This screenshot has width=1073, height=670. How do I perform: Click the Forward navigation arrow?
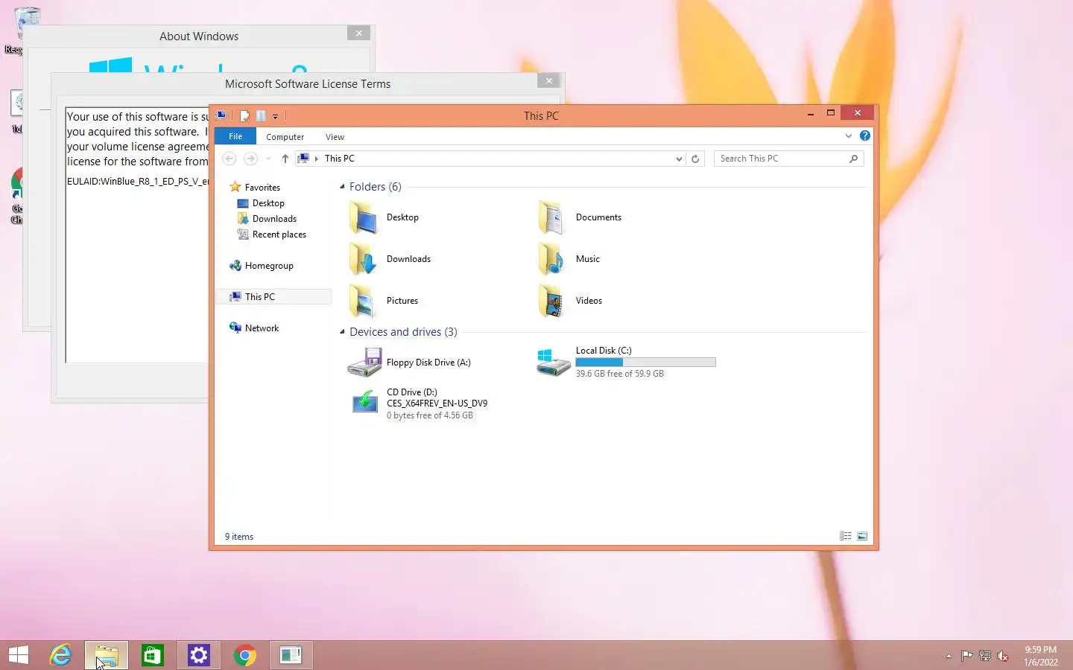[x=250, y=159]
